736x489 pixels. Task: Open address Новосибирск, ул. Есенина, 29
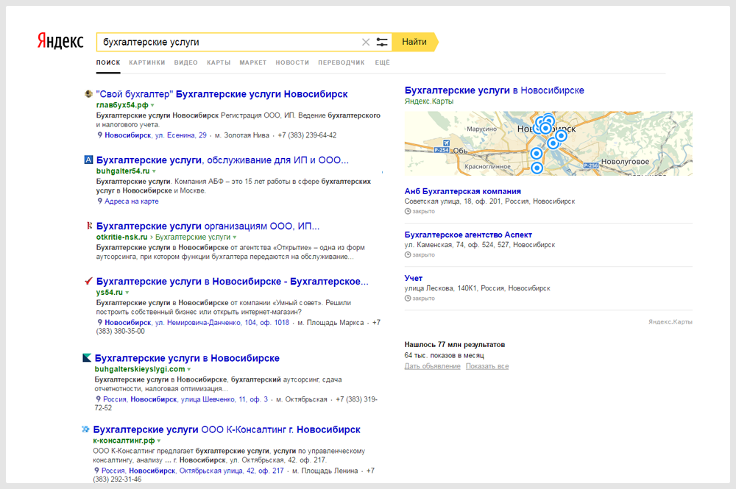[x=155, y=135]
